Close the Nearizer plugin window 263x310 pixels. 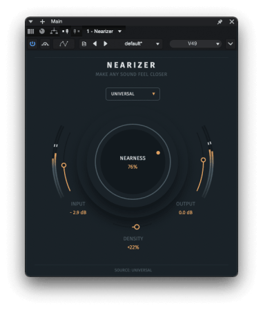pyautogui.click(x=232, y=21)
